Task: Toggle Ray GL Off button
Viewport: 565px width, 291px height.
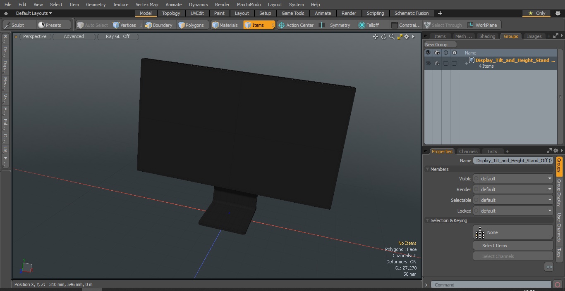Action: point(117,36)
